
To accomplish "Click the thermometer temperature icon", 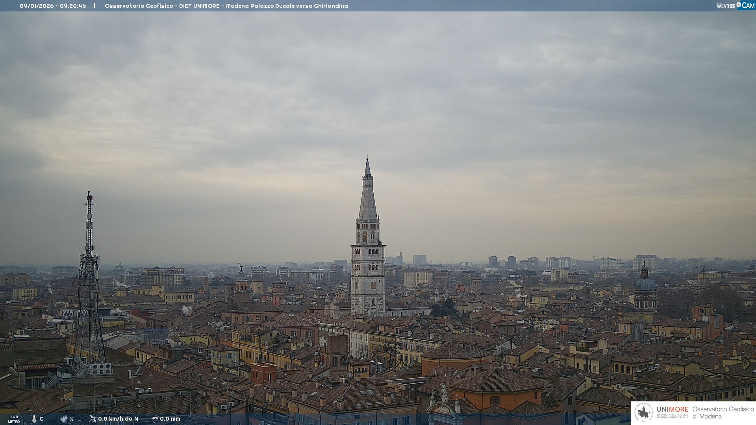I will coord(34,419).
